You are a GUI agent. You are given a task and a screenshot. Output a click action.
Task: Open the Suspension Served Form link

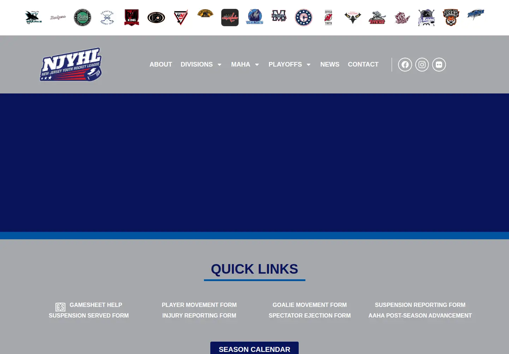click(89, 315)
